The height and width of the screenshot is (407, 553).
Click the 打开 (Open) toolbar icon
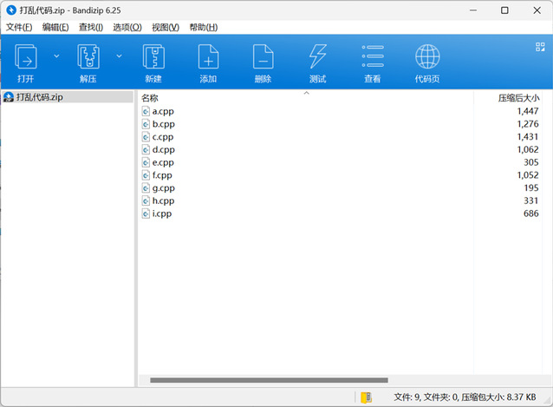tap(26, 58)
